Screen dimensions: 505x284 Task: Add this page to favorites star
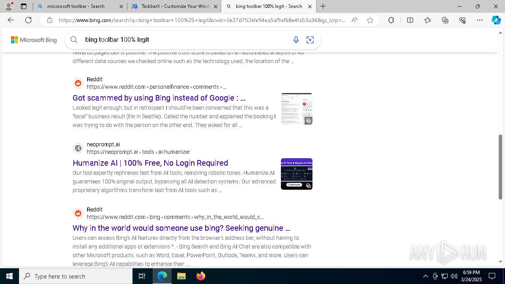(x=370, y=20)
